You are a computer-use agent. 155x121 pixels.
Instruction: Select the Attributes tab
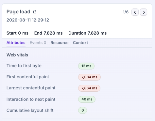[x=16, y=43]
